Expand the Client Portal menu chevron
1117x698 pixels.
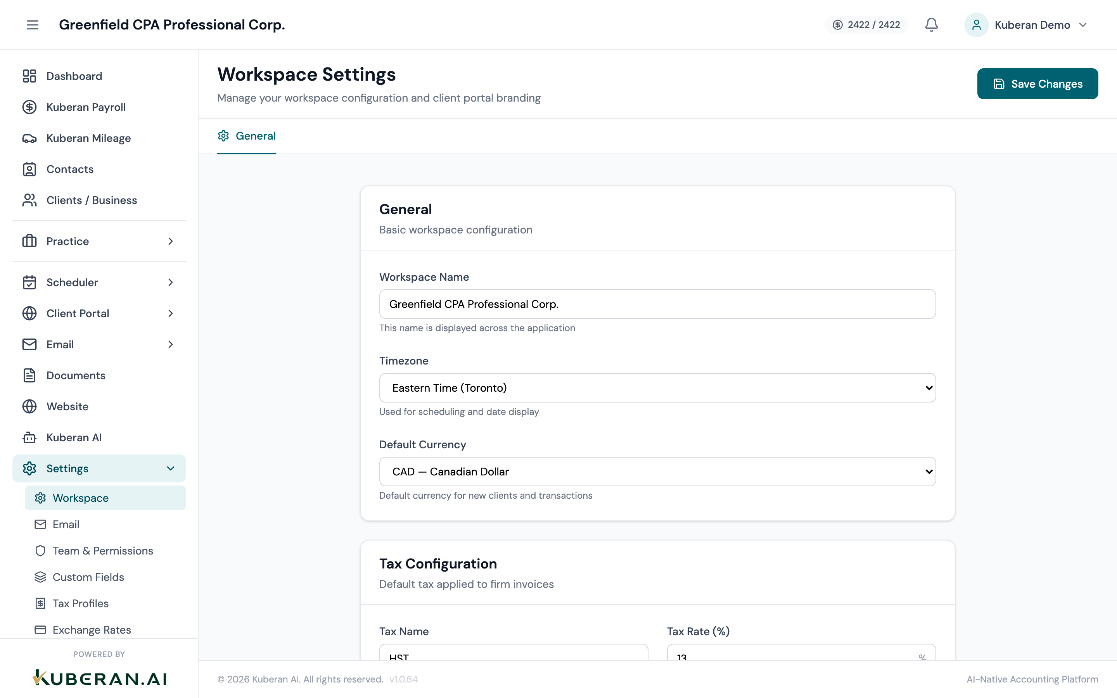tap(171, 313)
